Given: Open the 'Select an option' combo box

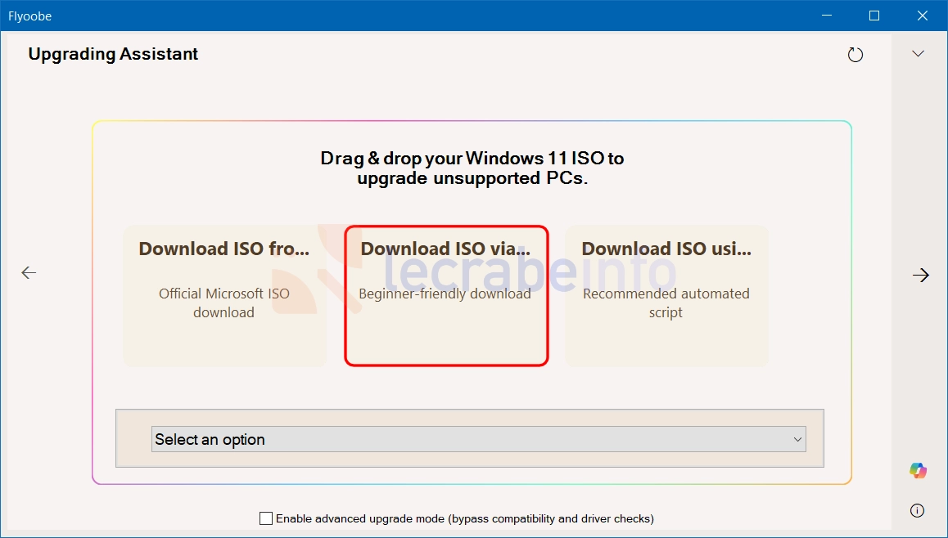Looking at the screenshot, I should [478, 439].
